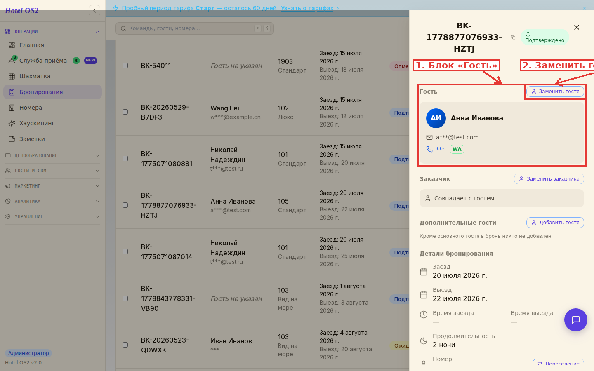Click the WA WhatsApp badge
594x371 pixels.
coord(457,149)
